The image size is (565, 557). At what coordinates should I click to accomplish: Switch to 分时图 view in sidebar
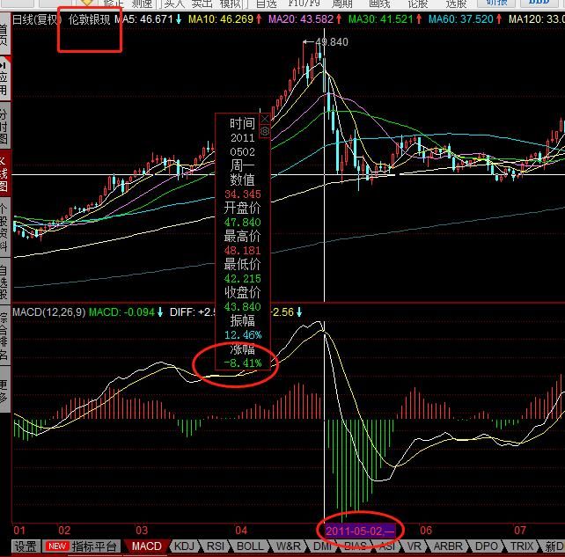(4, 126)
